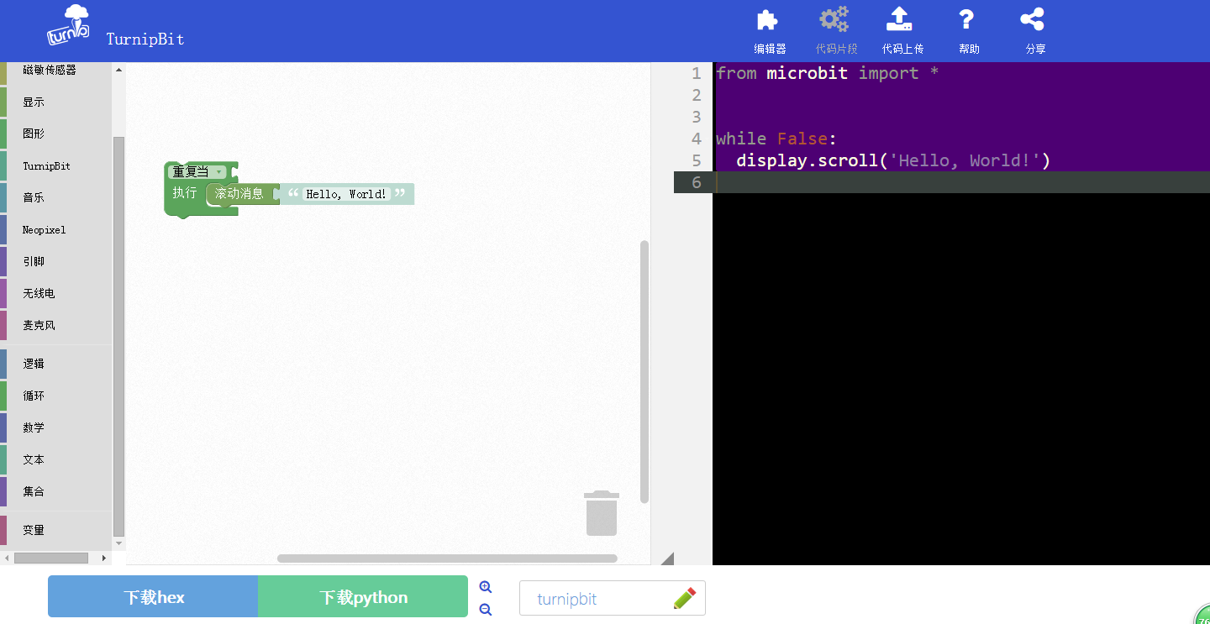The height and width of the screenshot is (624, 1210).
Task: Click the toolbox scroll down arrow
Action: pyautogui.click(x=118, y=543)
